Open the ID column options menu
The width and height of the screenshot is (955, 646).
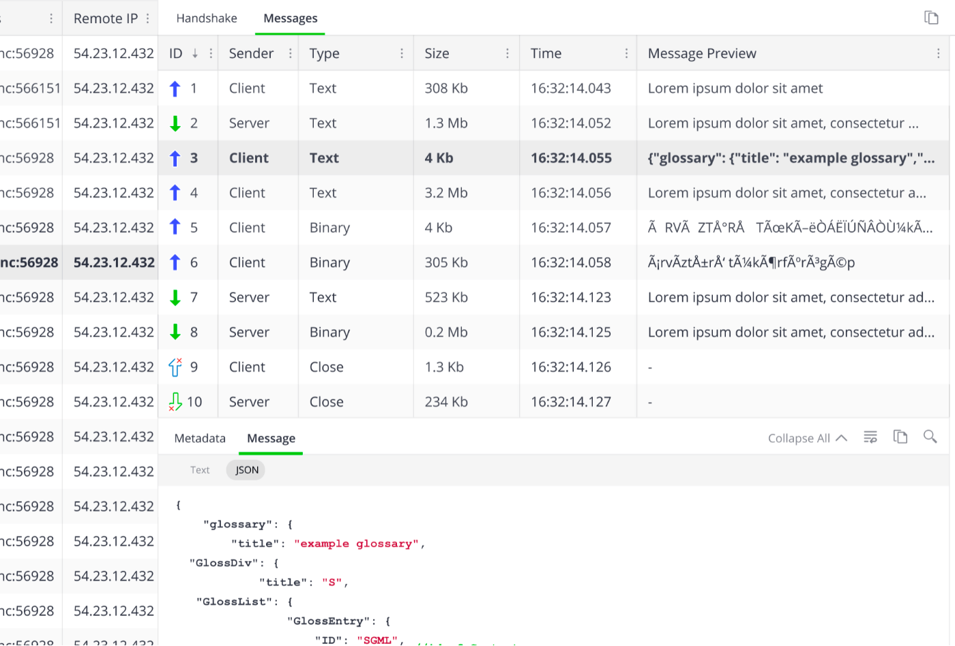[x=210, y=53]
